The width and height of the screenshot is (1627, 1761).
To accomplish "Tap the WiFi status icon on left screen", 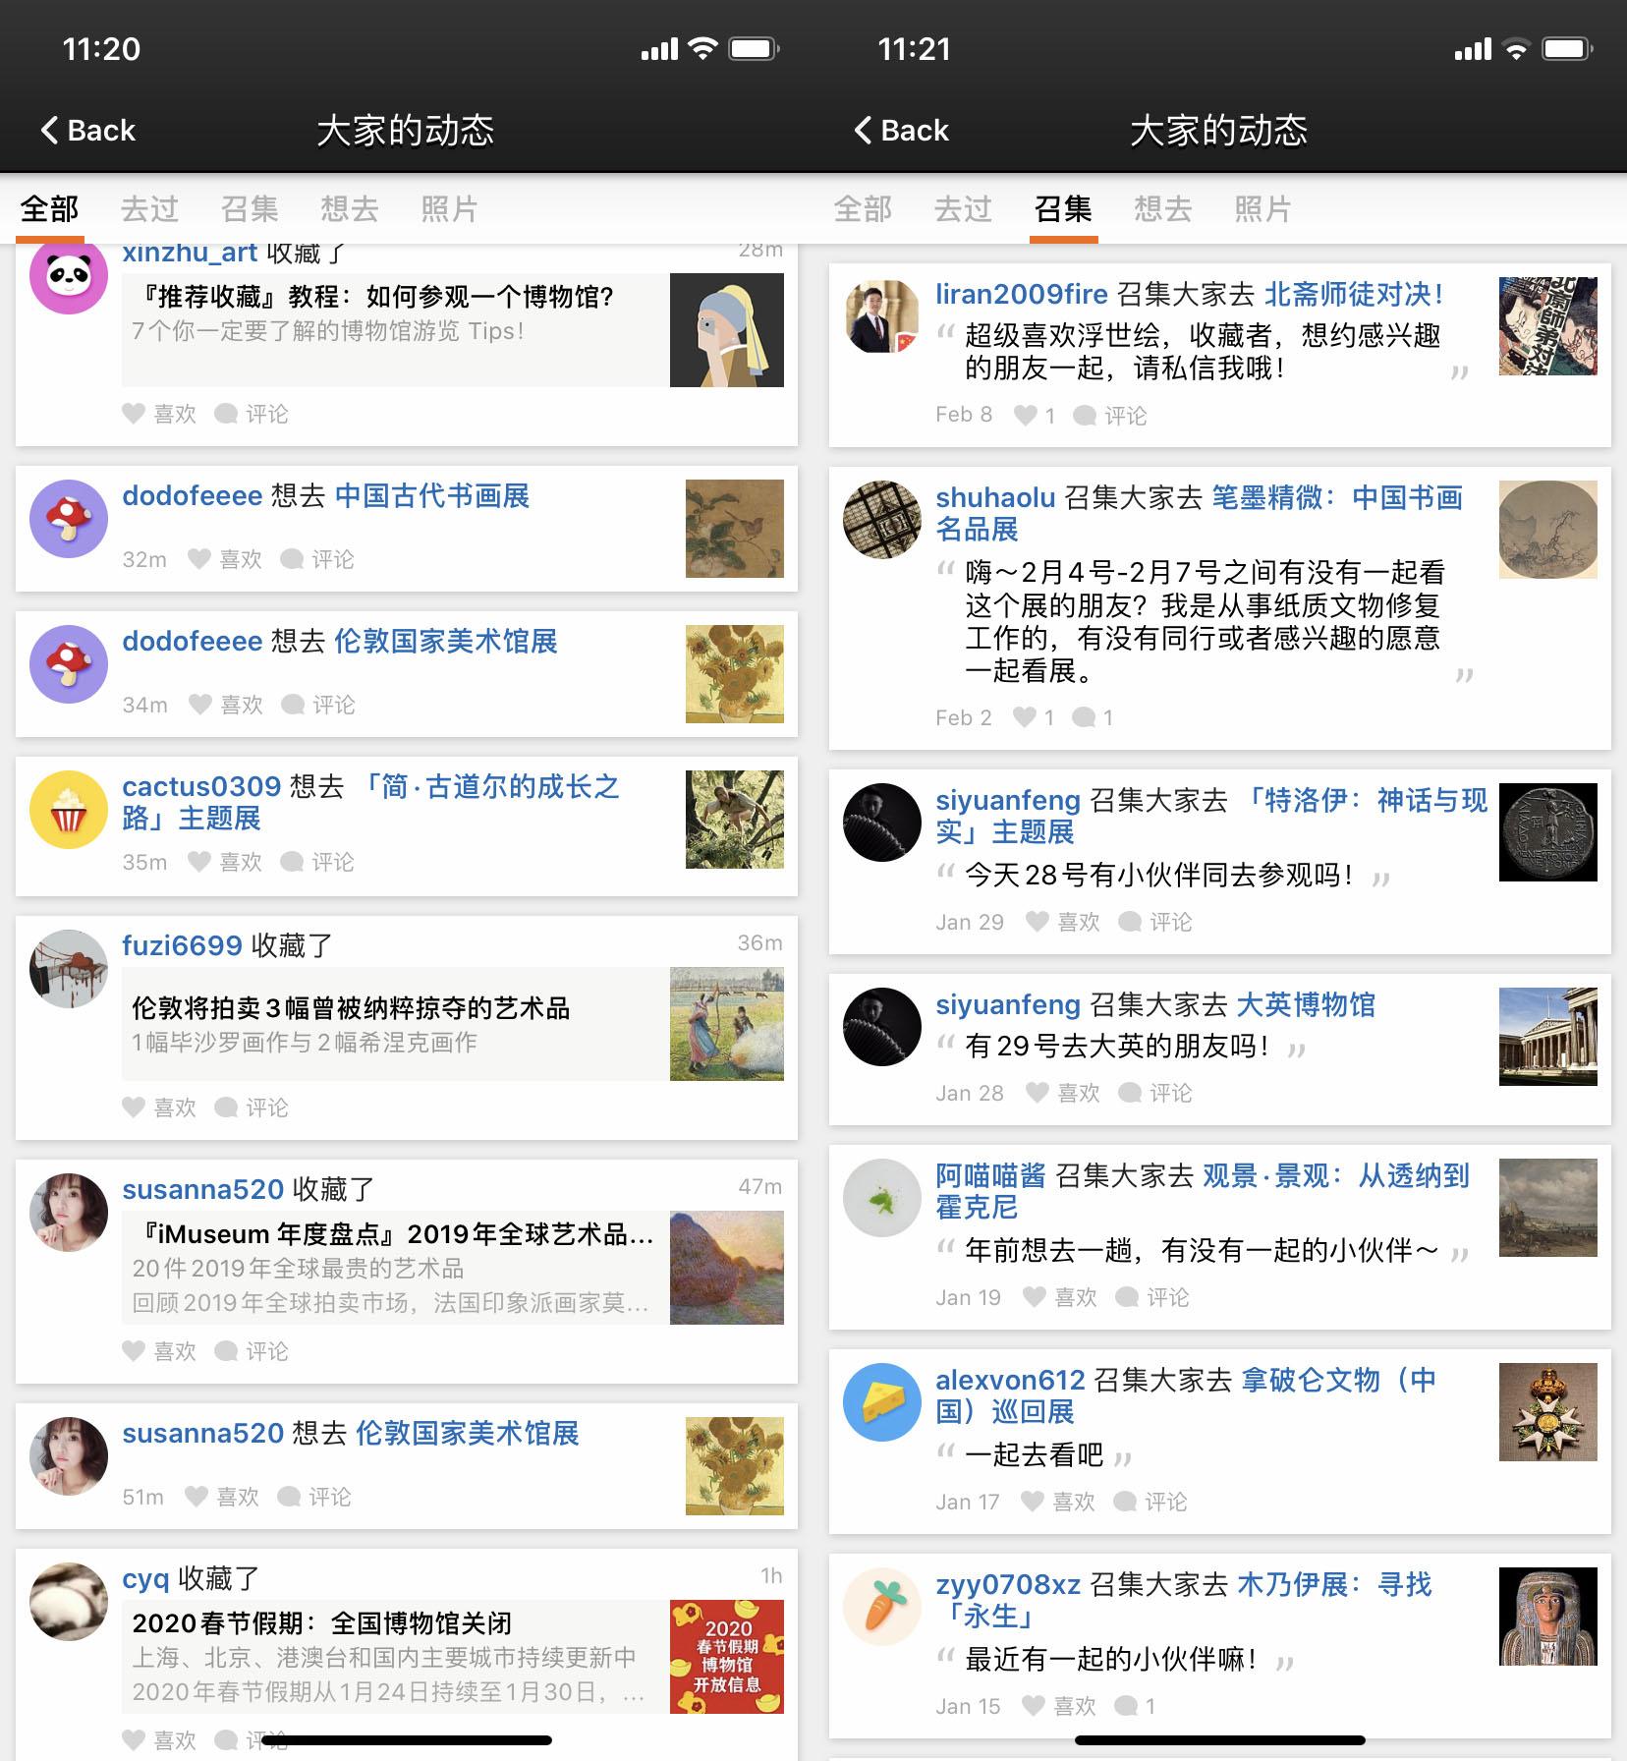I will [702, 48].
